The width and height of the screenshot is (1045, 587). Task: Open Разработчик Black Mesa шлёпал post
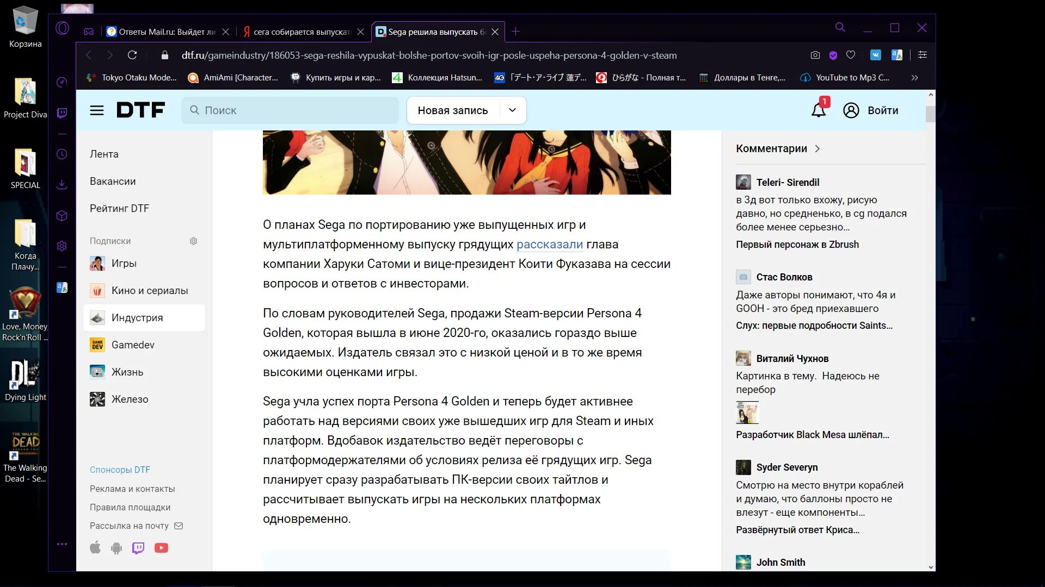[813, 435]
